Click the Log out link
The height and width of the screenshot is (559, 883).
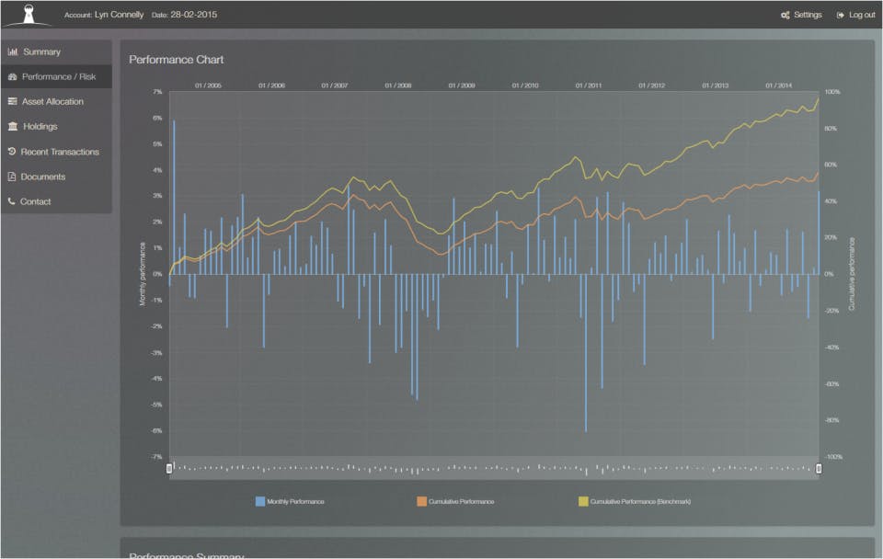(x=856, y=16)
